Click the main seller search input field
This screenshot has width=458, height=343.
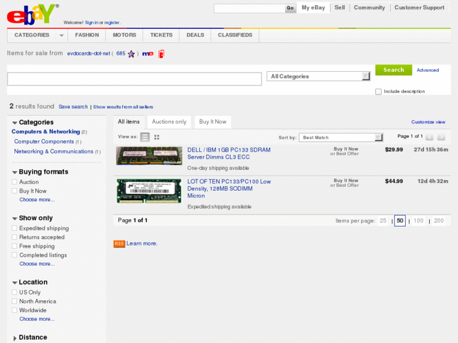point(134,79)
